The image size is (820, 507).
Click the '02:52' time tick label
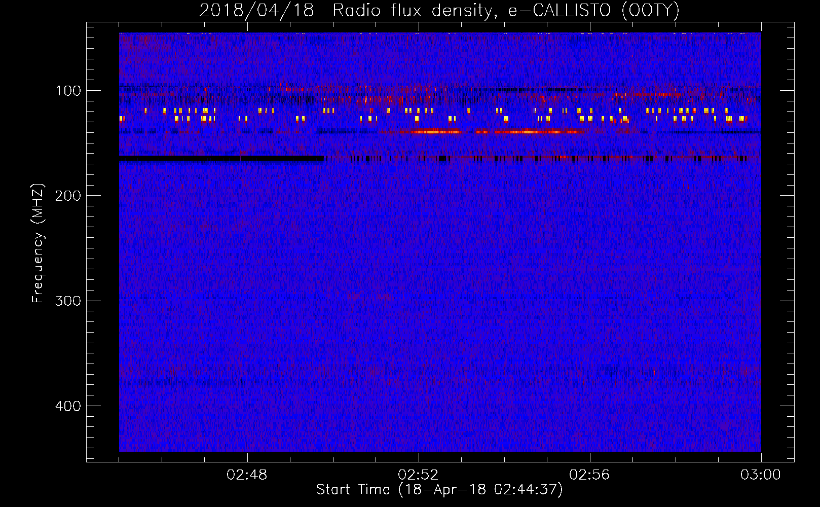419,475
